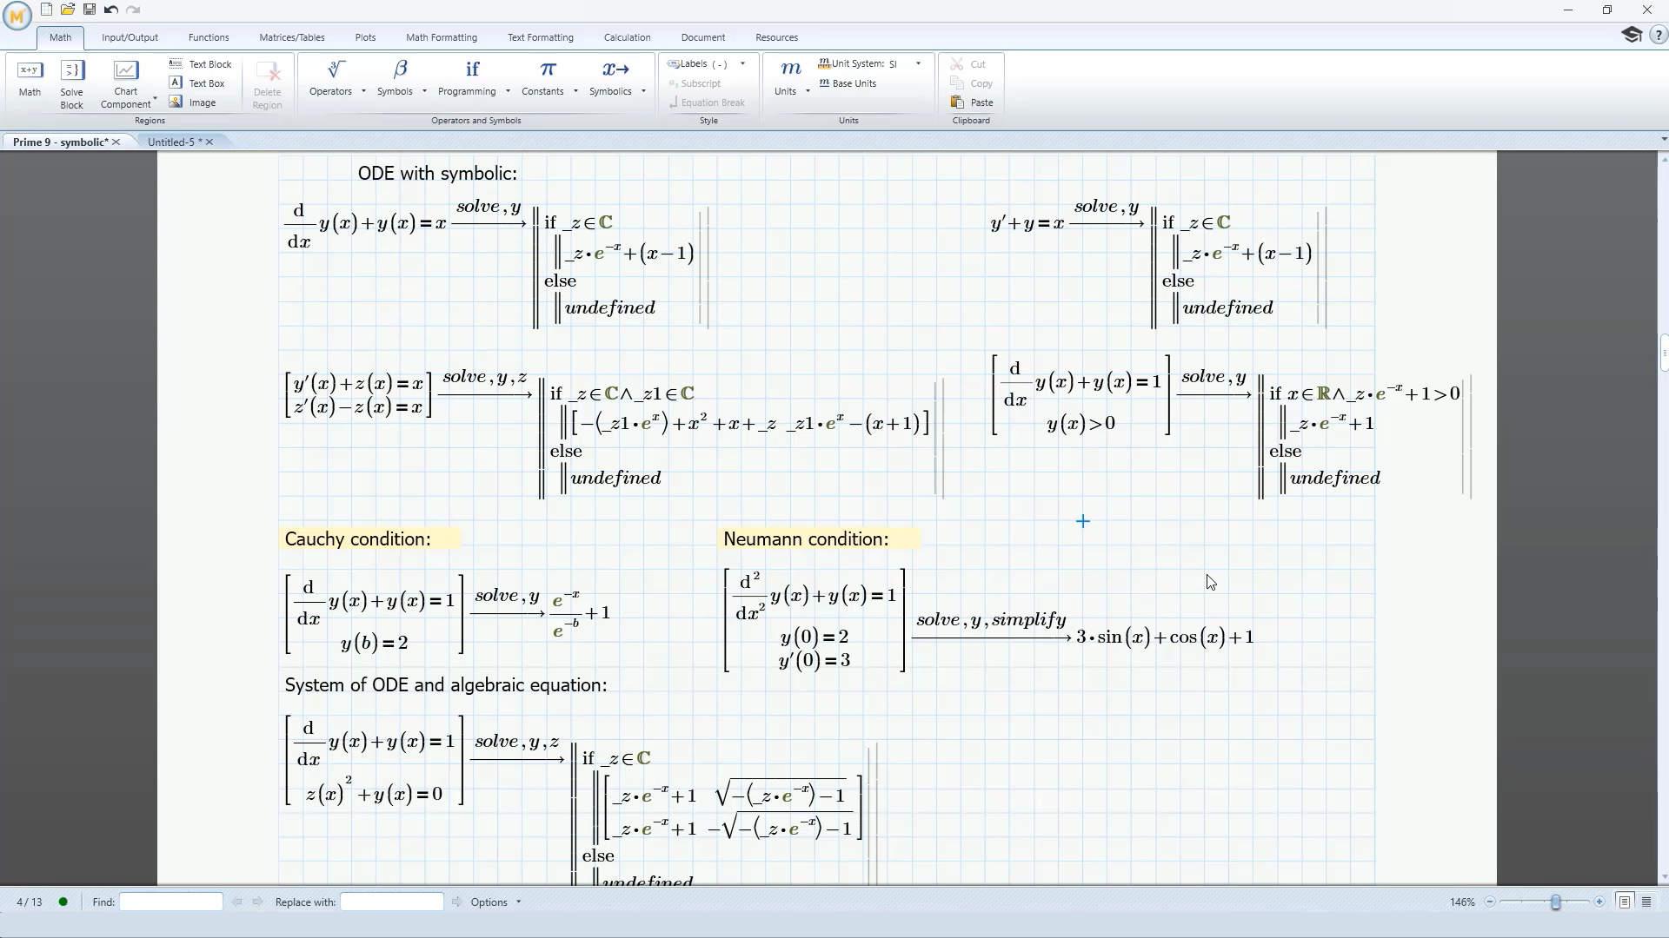Insert a new Math region
The image size is (1669, 938).
[x=29, y=80]
